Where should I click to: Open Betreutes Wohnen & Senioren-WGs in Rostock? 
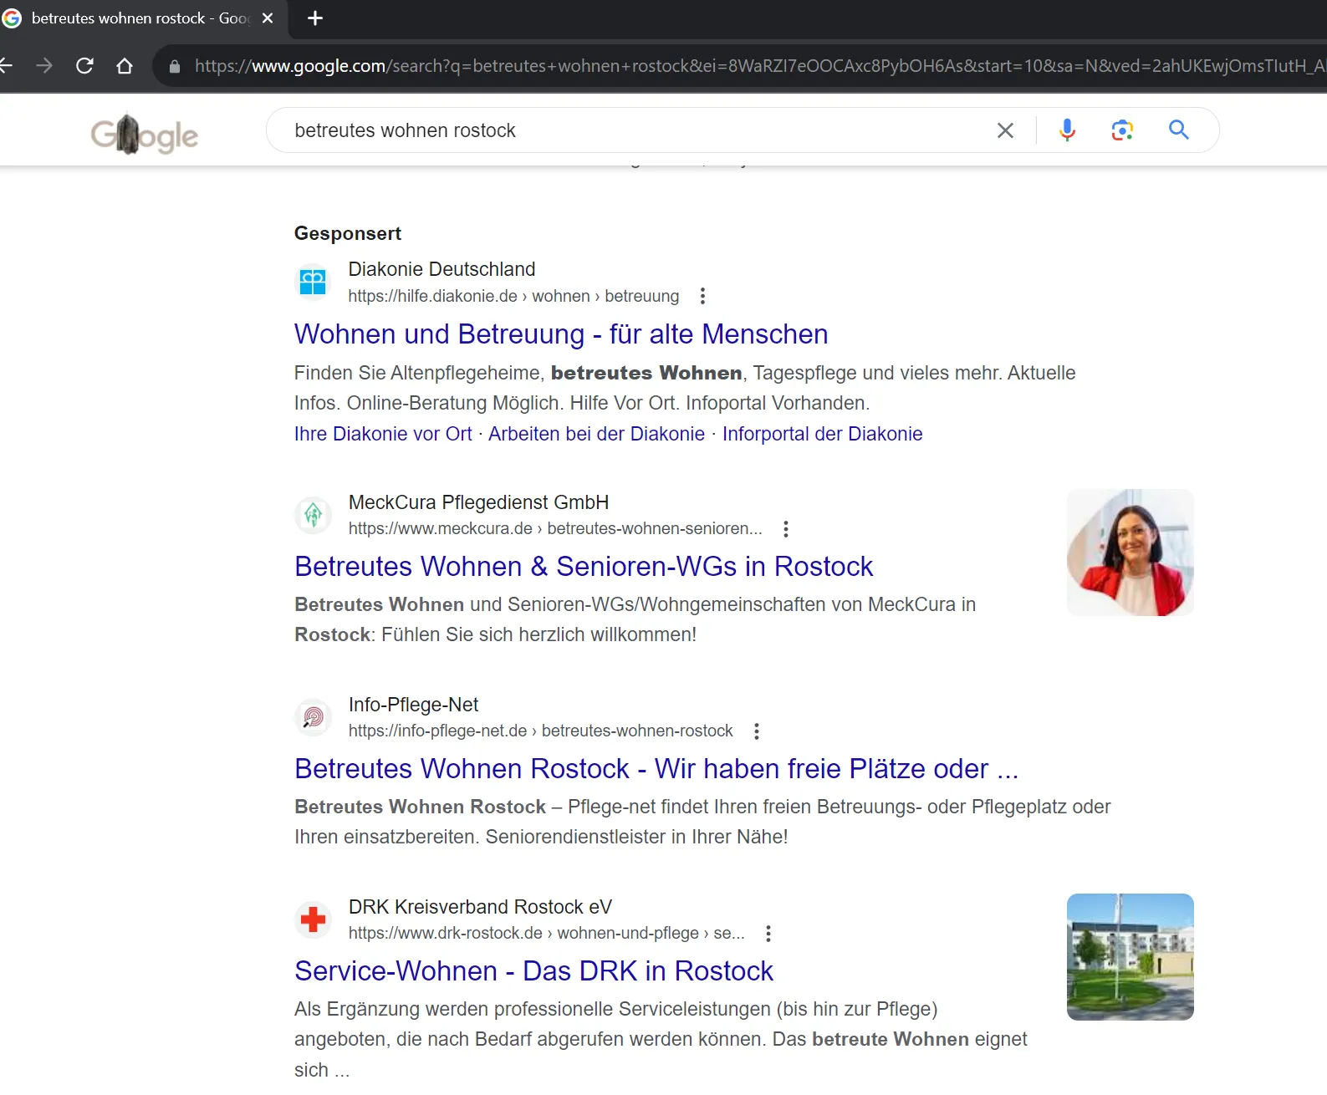coord(584,567)
